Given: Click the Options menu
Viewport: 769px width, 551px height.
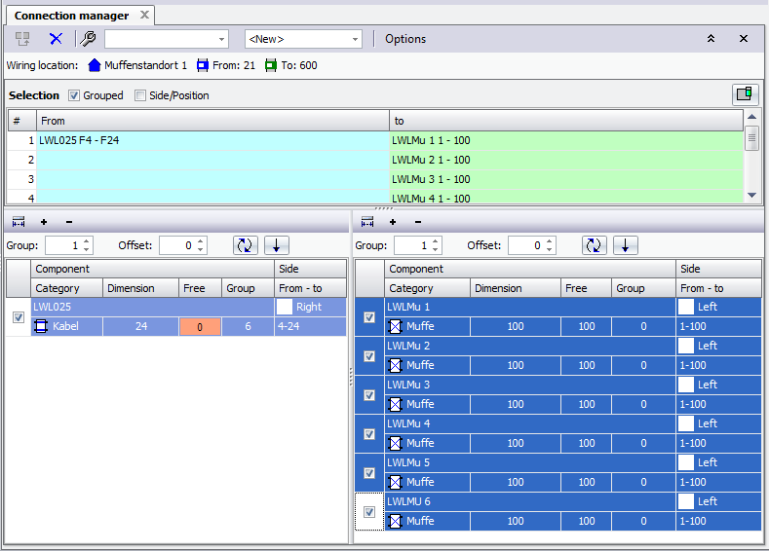Looking at the screenshot, I should coord(405,39).
